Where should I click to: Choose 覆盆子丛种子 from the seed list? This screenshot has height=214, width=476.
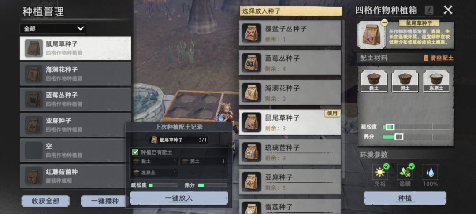tap(290, 33)
